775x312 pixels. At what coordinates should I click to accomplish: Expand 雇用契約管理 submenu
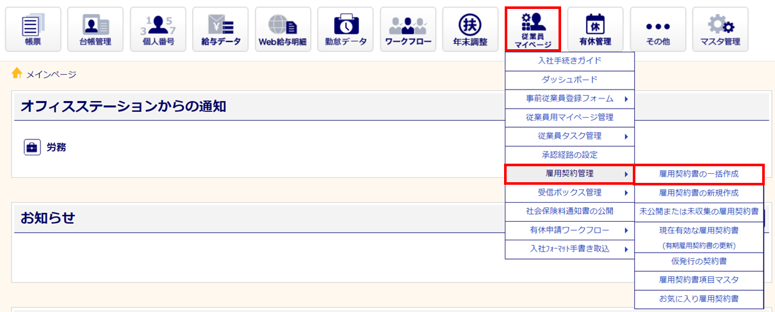[569, 173]
